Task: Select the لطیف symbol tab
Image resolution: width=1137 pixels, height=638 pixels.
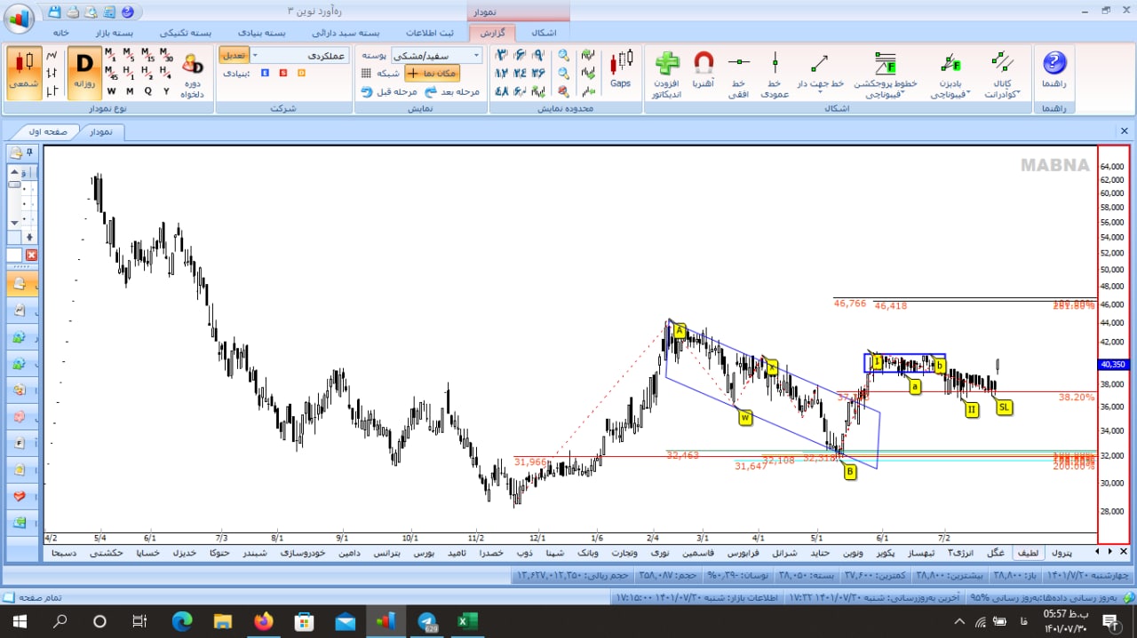Action: click(x=1028, y=552)
